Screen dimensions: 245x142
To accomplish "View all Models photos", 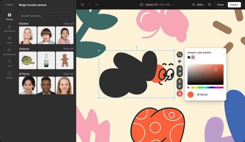I will [x=68, y=24].
